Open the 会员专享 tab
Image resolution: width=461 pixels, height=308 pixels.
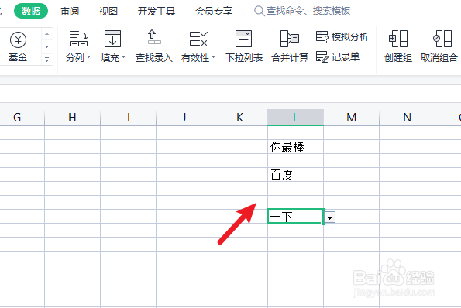pyautogui.click(x=214, y=11)
